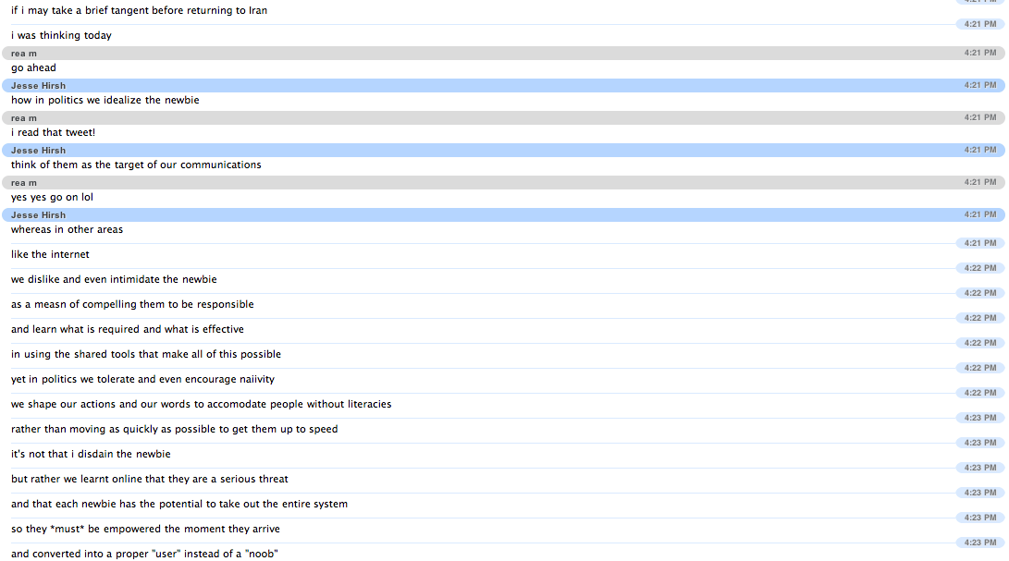Viewport: 1009px width, 561px height.
Task: Select "it's not that i disdain the newbie"
Action: pos(91,455)
